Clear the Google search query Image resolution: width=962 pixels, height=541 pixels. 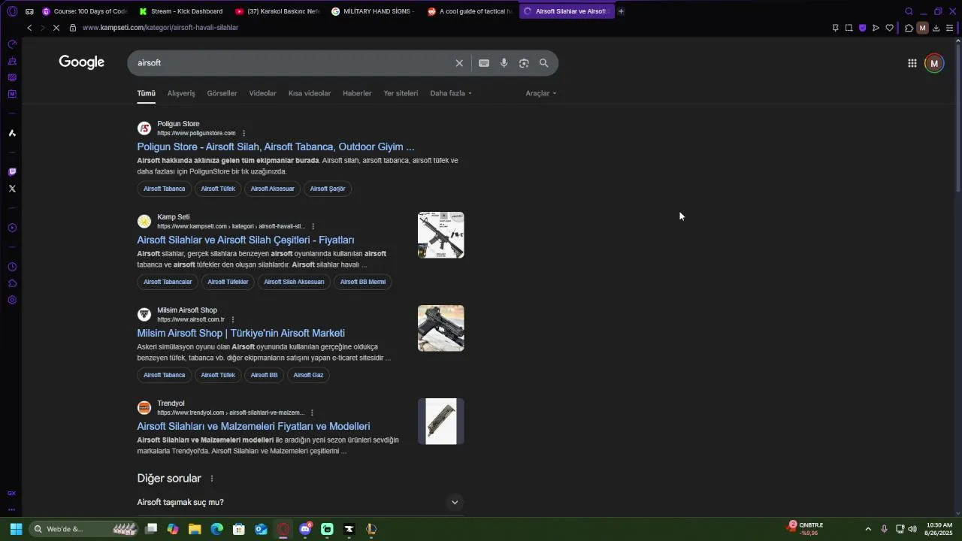(459, 63)
